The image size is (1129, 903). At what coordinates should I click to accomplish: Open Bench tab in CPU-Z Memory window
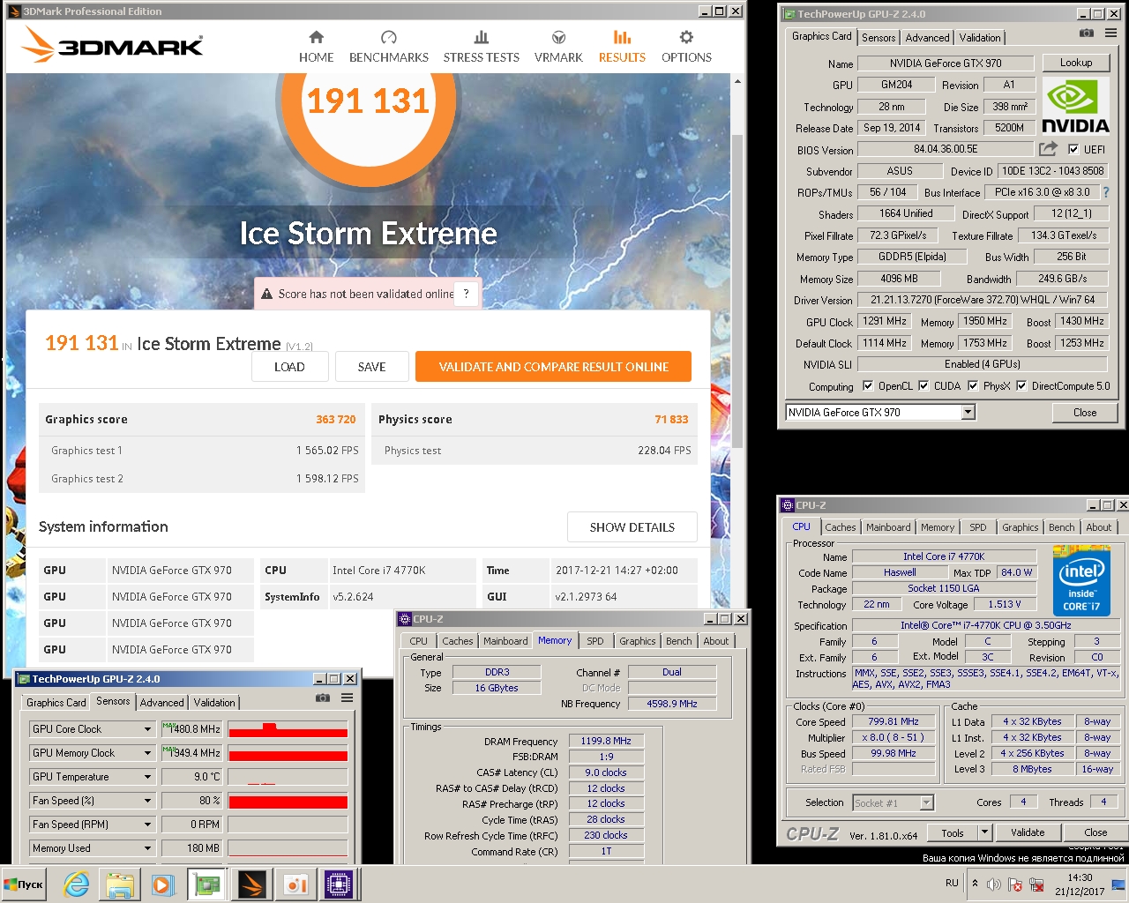[x=678, y=641]
